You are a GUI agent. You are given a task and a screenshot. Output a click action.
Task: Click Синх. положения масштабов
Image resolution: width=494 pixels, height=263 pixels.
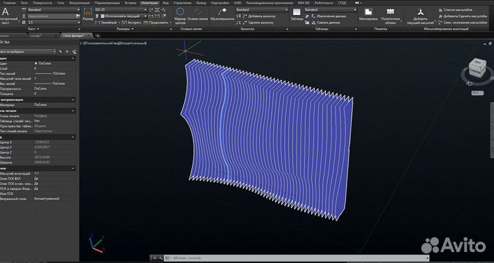(463, 23)
